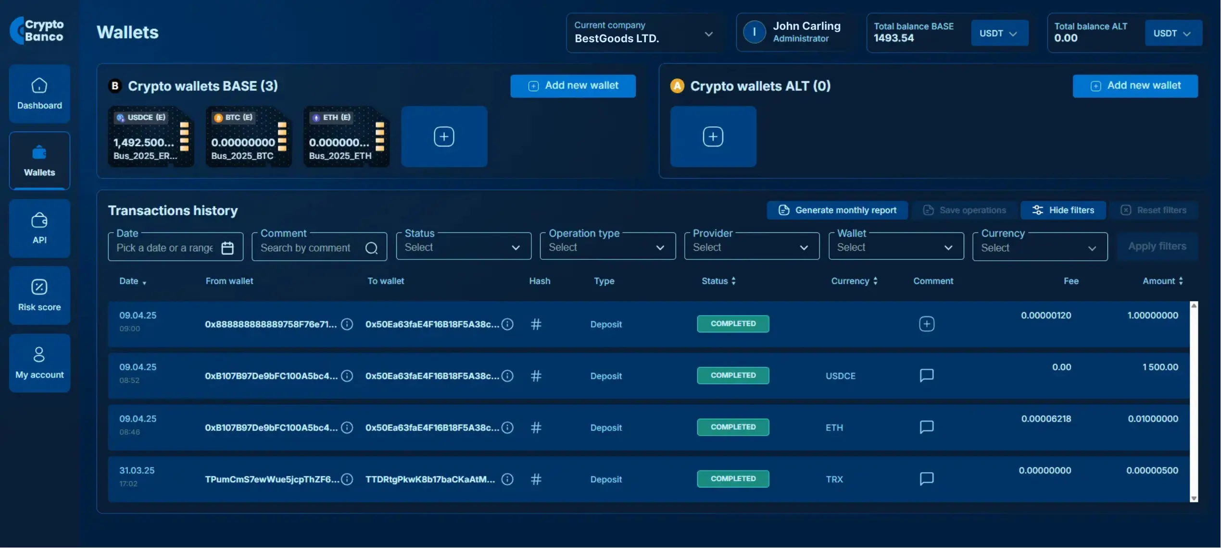Screen dimensions: 1221x548
Task: Open hash of ETH deposit
Action: (536, 428)
